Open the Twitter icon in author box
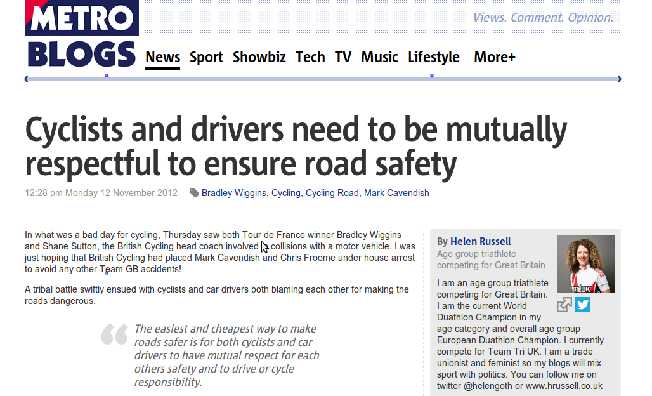Screen dimensions: 652x396 (583, 305)
